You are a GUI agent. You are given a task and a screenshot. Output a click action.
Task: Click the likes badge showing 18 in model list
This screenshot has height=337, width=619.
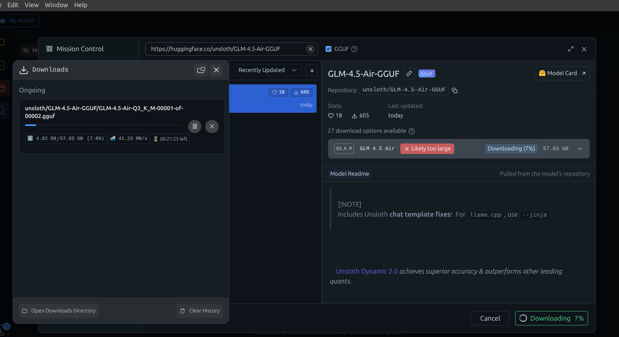(x=279, y=92)
